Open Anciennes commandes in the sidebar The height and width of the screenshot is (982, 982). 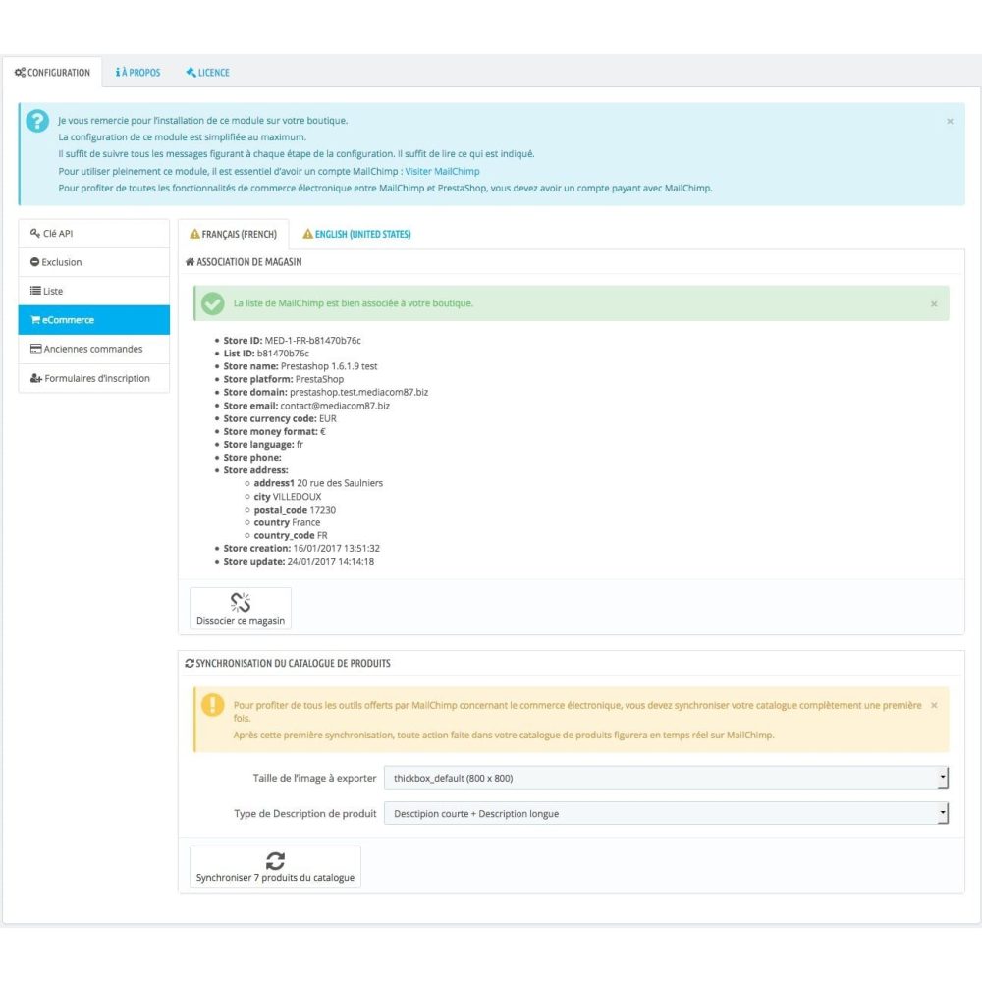93,349
